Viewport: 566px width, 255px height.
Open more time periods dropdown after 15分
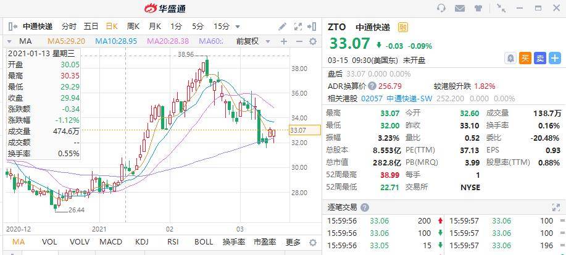pos(238,27)
